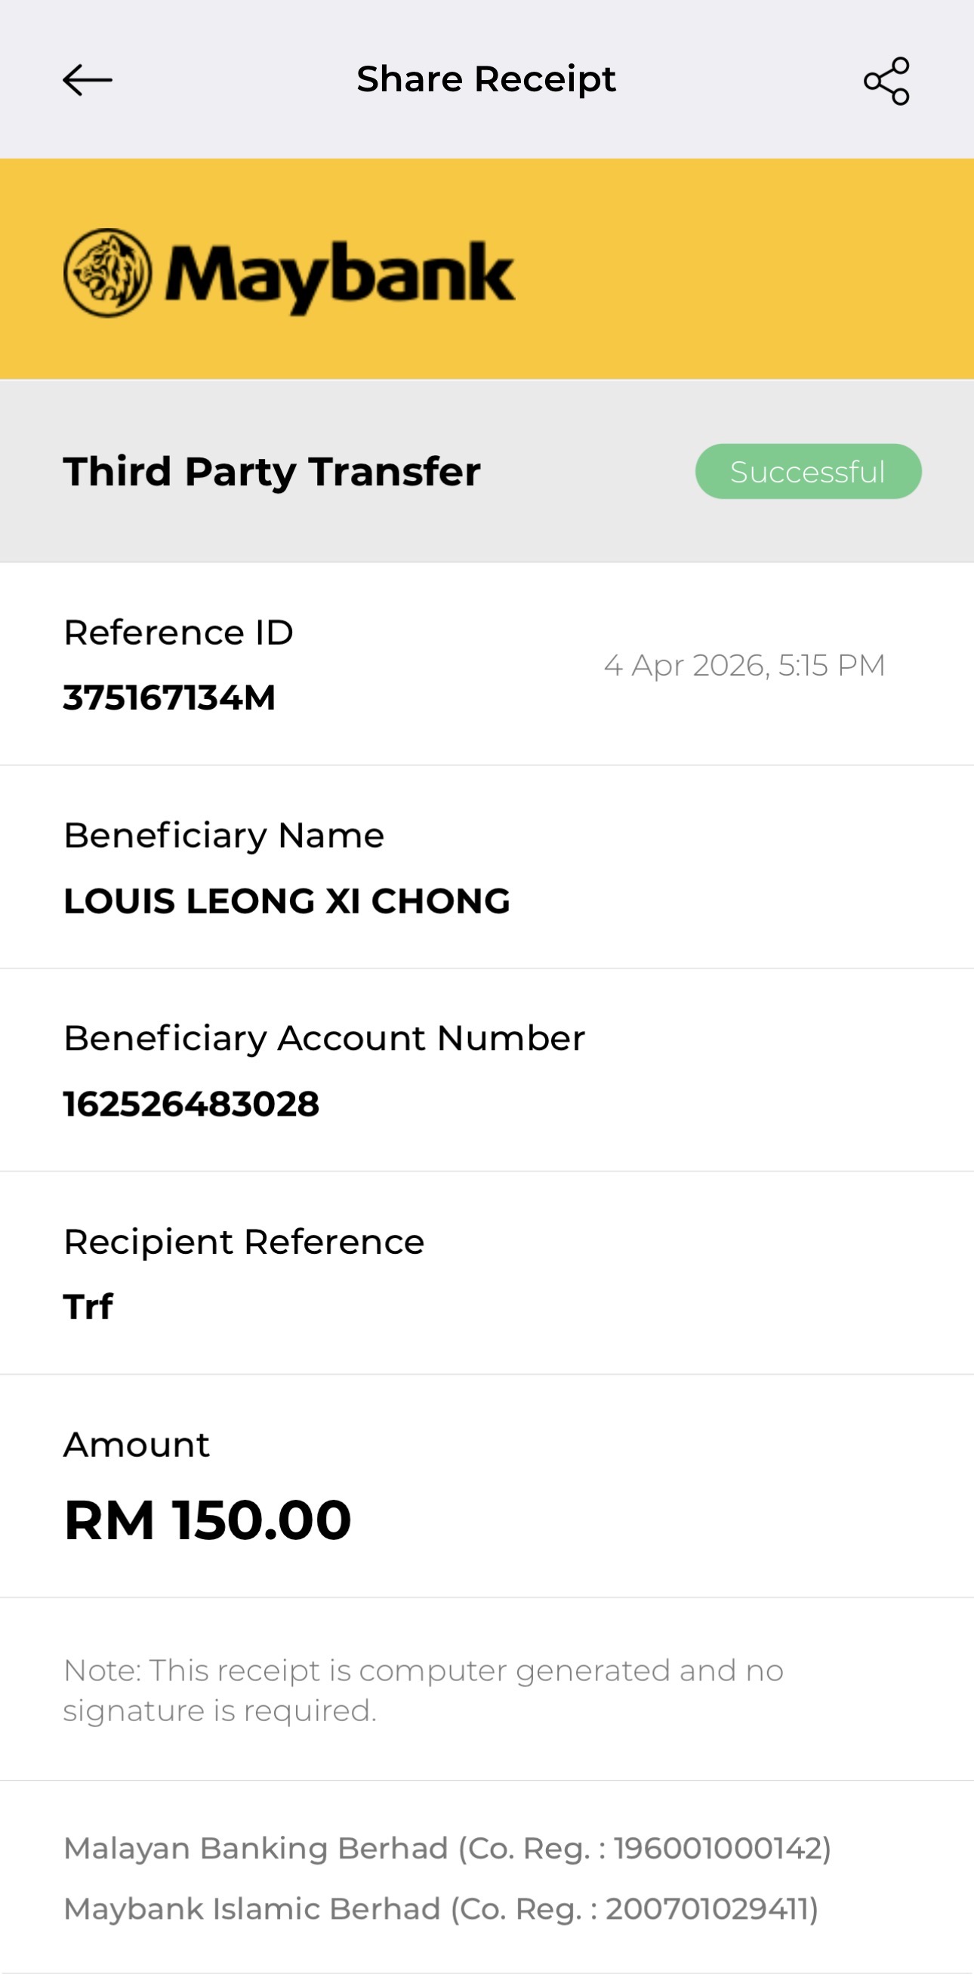Tap the date 4 Apr 2026, 5:15 PM

pyautogui.click(x=744, y=664)
